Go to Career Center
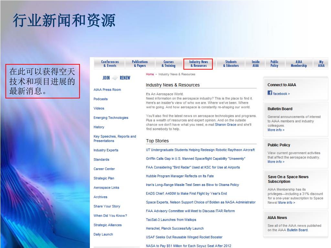 [x=104, y=169]
